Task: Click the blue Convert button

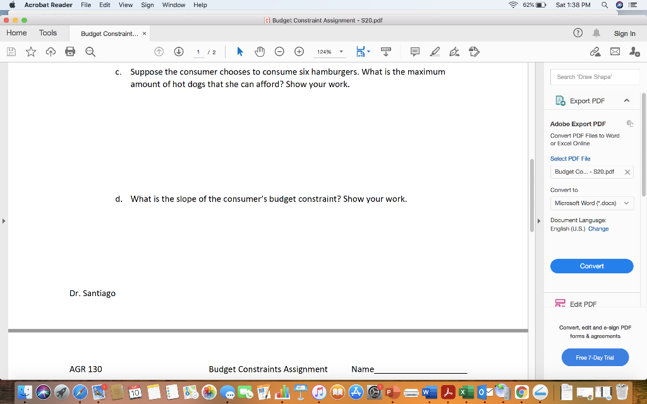Action: [x=591, y=266]
